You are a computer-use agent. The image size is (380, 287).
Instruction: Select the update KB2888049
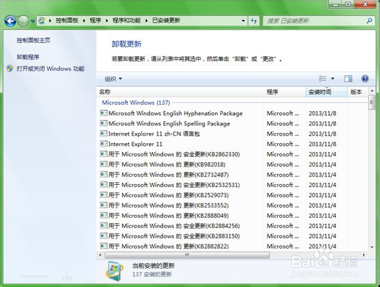tap(168, 216)
